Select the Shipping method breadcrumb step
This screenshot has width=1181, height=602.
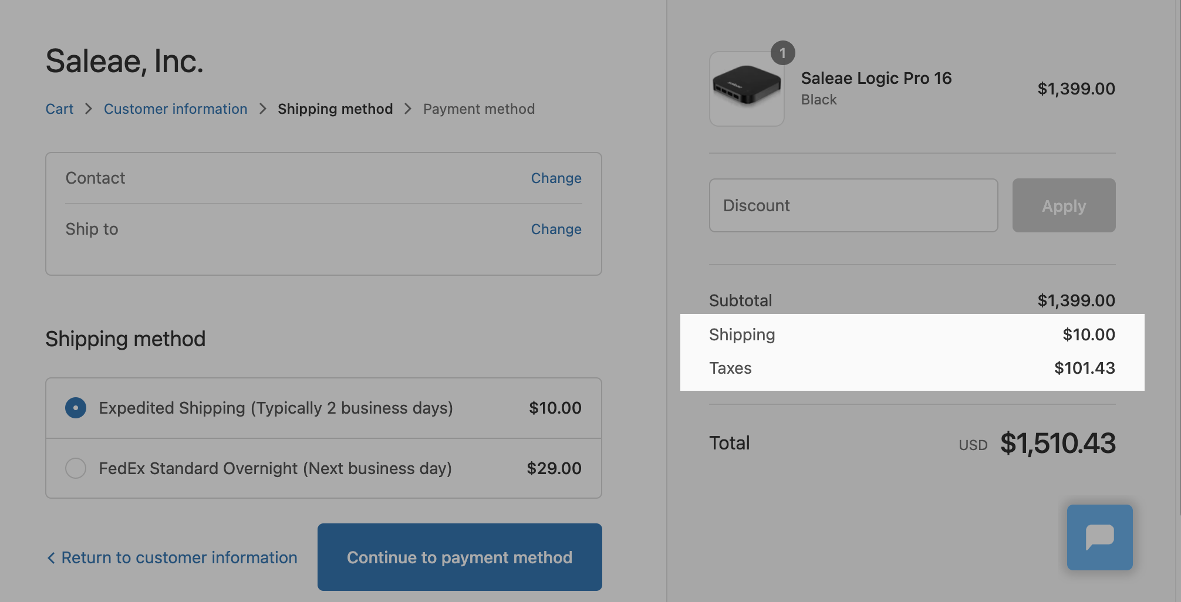335,109
